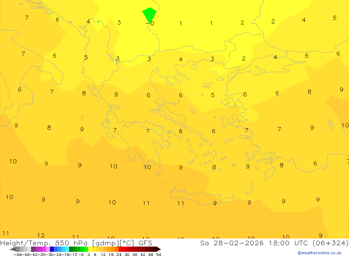Image resolution: width=349 pixels, height=256 pixels.
Task: Click the forecast offset "(06+324)" text
Action: [330, 243]
